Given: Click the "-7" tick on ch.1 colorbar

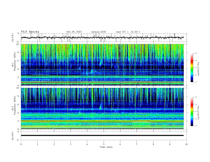Looking at the screenshot, I should coord(195,82).
